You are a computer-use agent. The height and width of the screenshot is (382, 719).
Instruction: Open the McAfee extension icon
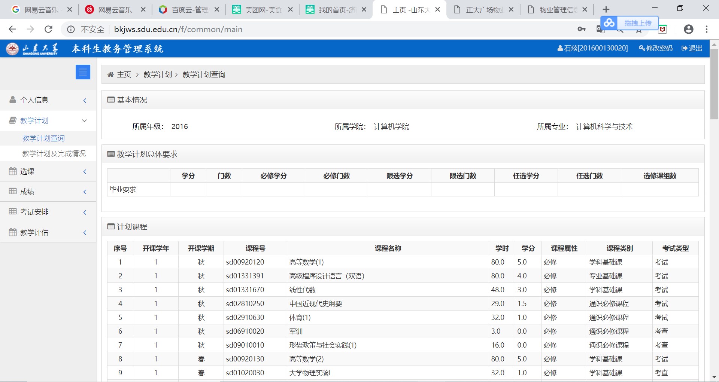662,29
